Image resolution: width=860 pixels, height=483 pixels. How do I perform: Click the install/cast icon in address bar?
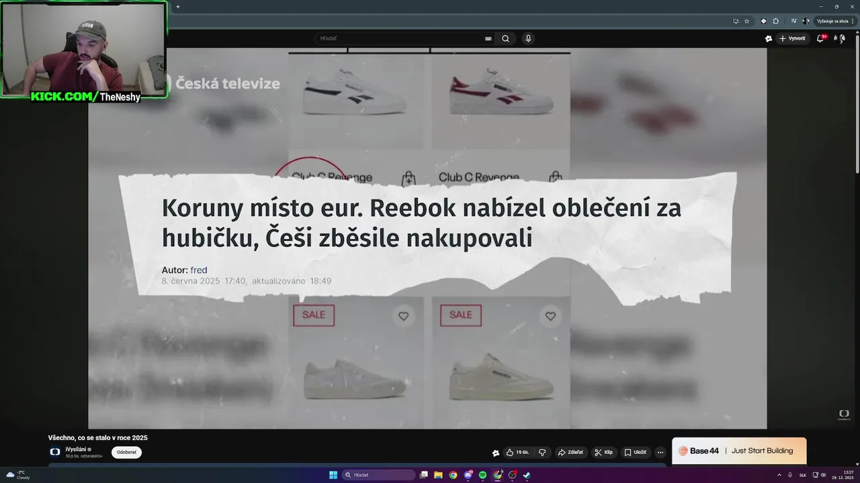click(x=736, y=21)
